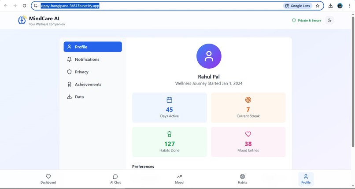
Task: Click the purple user avatar circle
Action: (x=209, y=56)
